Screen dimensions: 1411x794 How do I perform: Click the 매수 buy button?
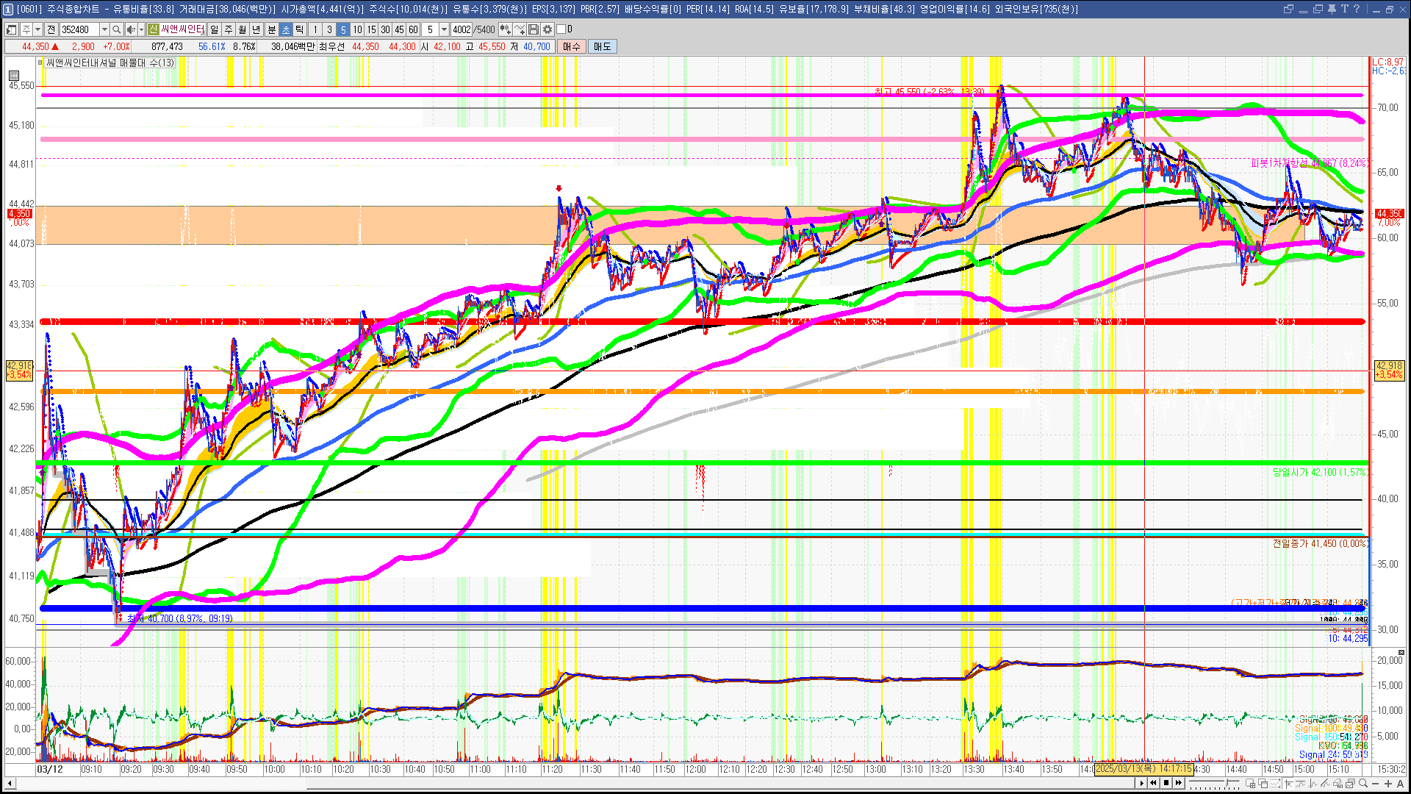(x=571, y=46)
